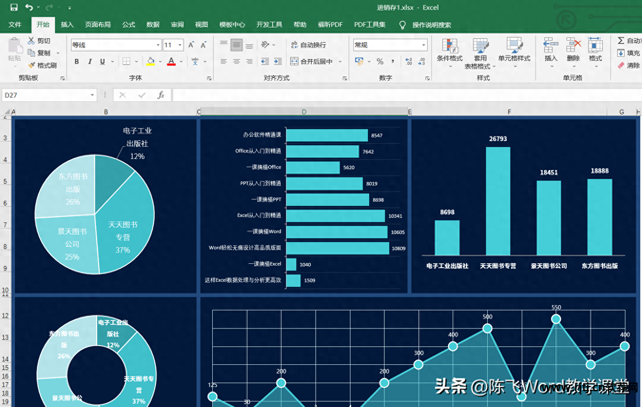
Task: Apply the red font color swatch
Action: point(171,61)
